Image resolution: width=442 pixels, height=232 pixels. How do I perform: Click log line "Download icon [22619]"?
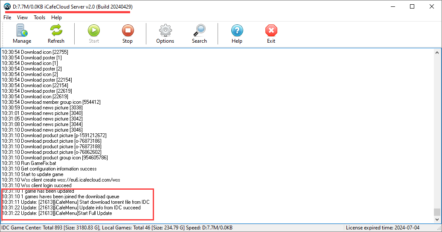[35, 97]
